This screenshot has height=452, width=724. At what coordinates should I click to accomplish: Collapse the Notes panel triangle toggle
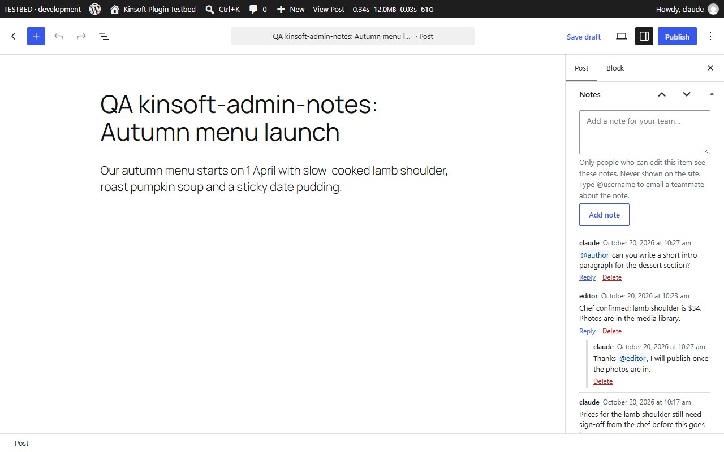coord(712,94)
